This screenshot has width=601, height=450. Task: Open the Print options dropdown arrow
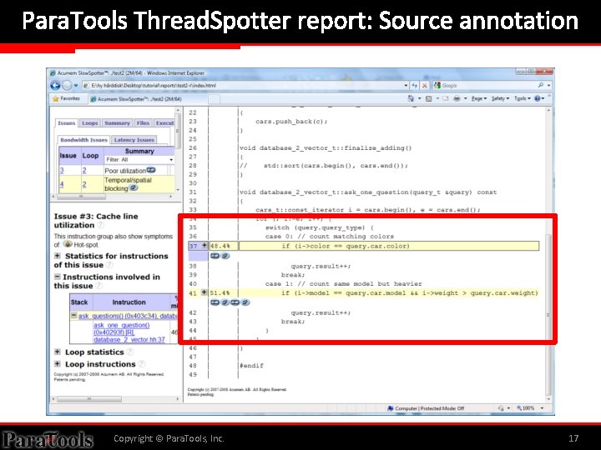(x=465, y=98)
